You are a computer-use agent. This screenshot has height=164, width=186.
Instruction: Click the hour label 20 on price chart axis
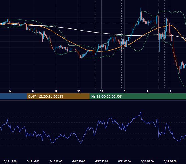[x=79, y=92]
